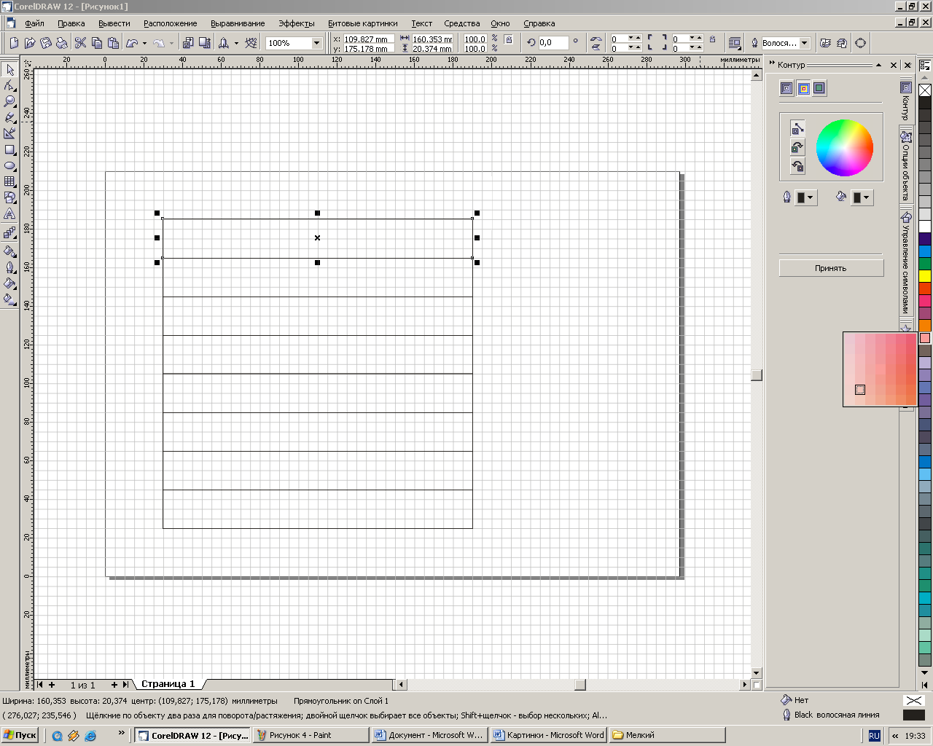The height and width of the screenshot is (746, 933).
Task: Open the outline width dropdown
Action: click(804, 43)
